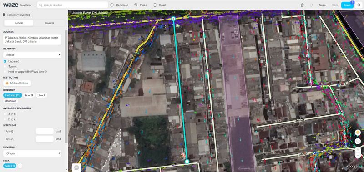Click the red turn arrows near node A

click(183, 155)
